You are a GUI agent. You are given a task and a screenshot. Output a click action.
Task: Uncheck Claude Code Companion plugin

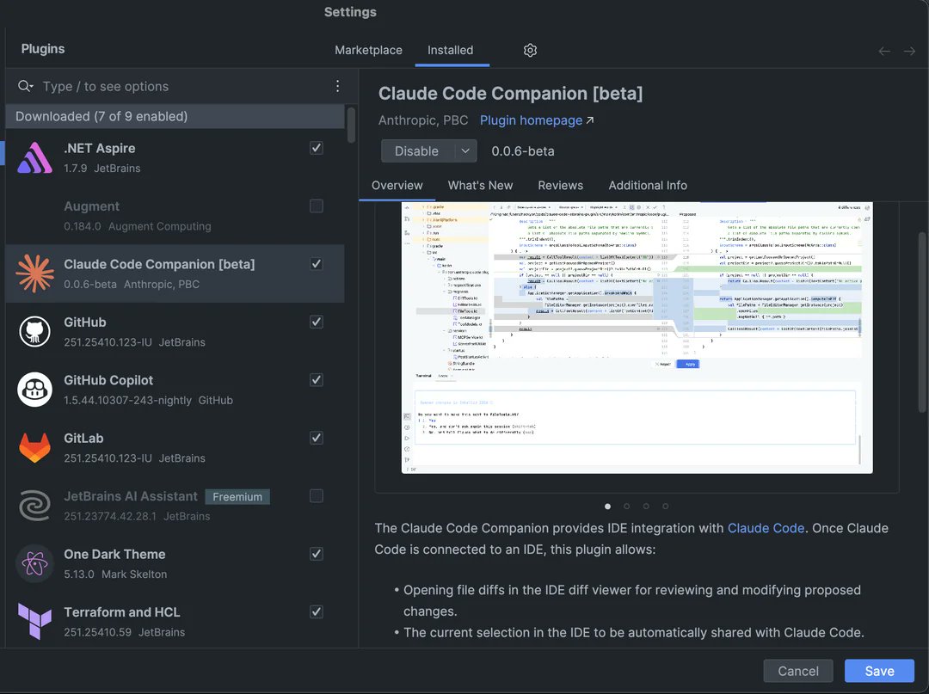pyautogui.click(x=317, y=264)
